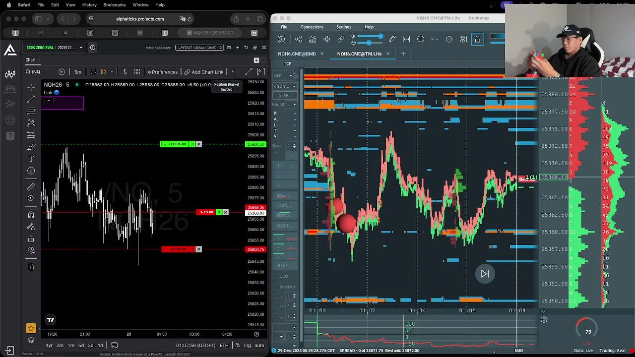Click the yellow star favorites button
The image size is (635, 357).
(x=31, y=328)
